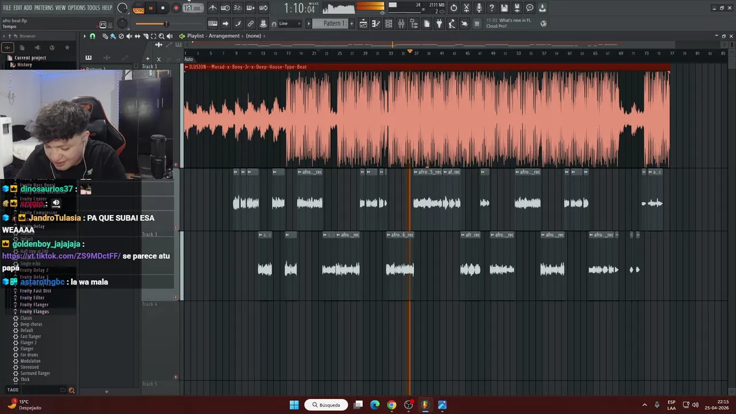The height and width of the screenshot is (414, 736).
Task: Open the FILE menu
Action: point(7,8)
